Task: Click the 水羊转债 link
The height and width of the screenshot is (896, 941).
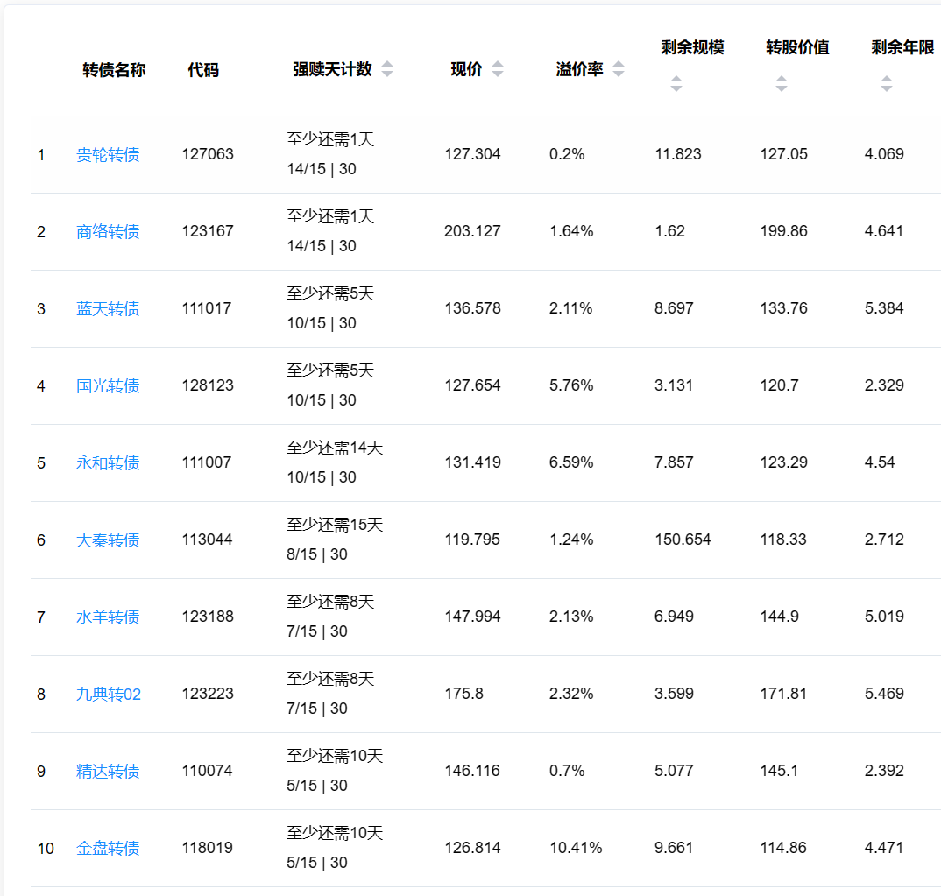Action: coord(108,617)
